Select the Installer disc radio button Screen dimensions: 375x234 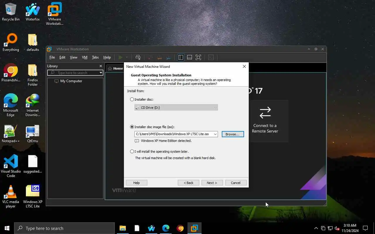[x=132, y=99]
